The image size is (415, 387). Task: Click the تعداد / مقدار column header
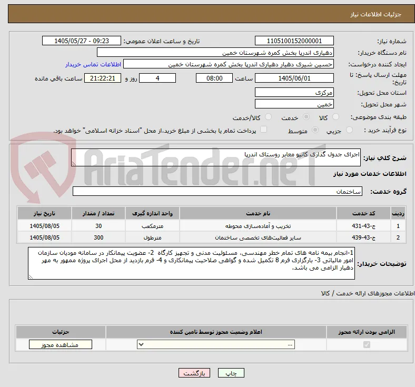(x=98, y=213)
